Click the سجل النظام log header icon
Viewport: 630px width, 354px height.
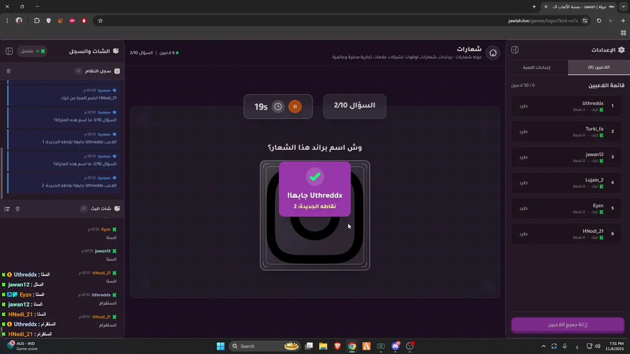(x=117, y=71)
